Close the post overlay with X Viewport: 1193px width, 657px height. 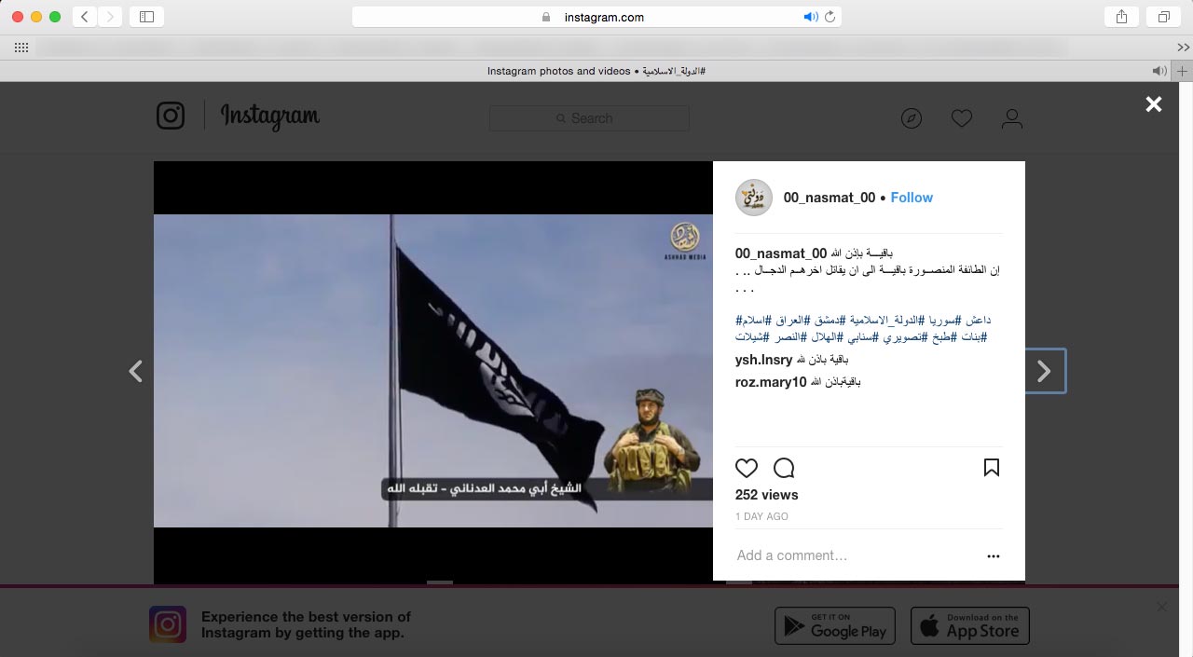pyautogui.click(x=1154, y=104)
